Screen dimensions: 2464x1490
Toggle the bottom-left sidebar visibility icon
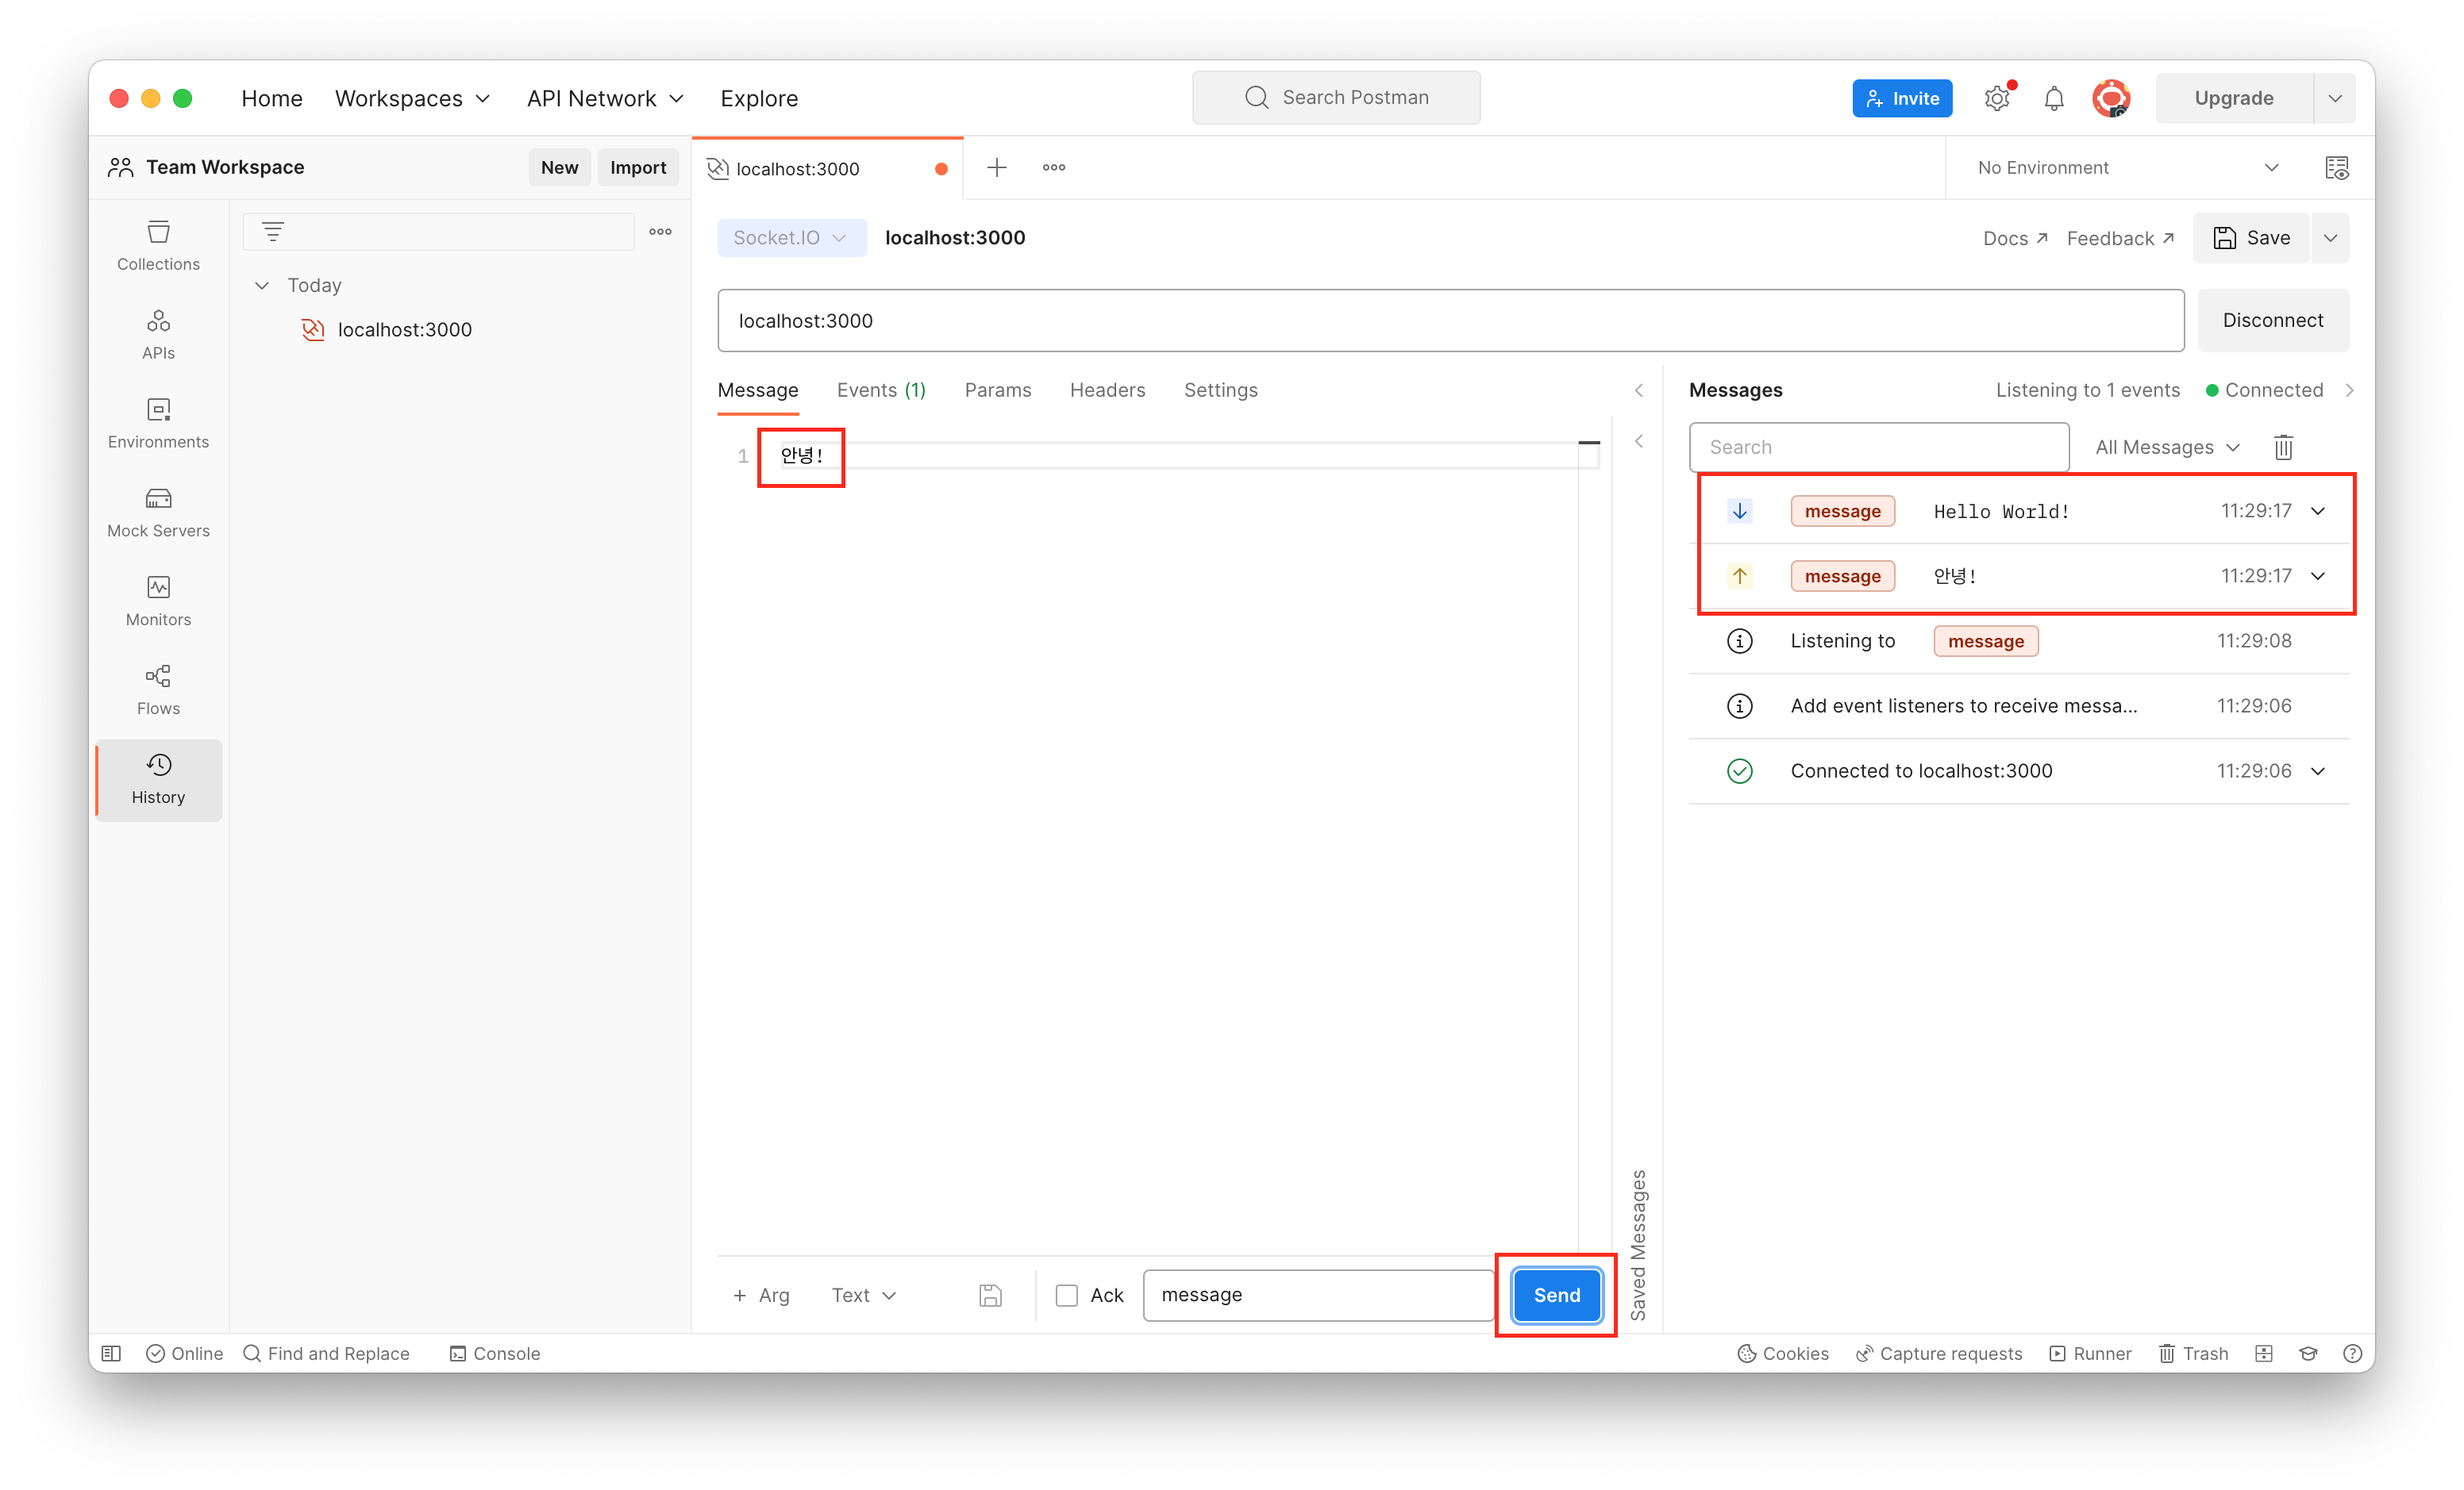click(111, 1353)
